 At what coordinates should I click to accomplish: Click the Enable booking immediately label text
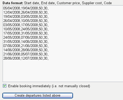pos(49,86)
